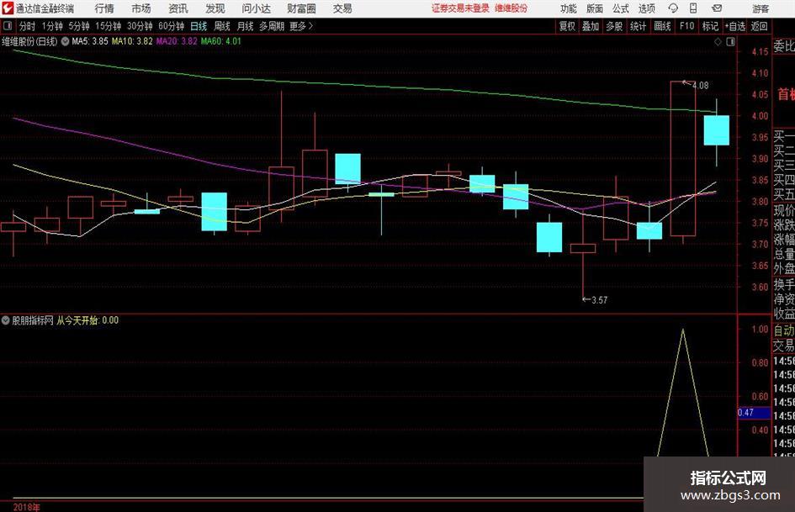Open the 资讯 menu

[x=178, y=8]
